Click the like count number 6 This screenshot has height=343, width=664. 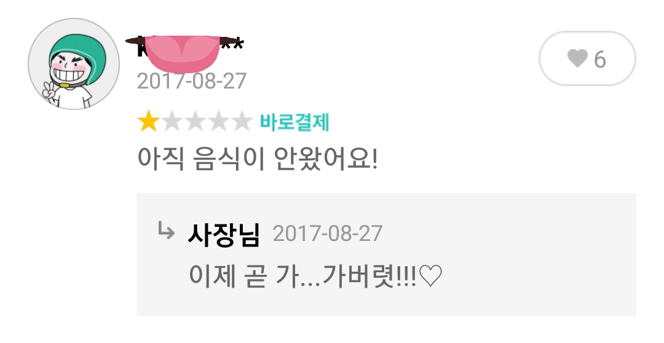(x=599, y=59)
